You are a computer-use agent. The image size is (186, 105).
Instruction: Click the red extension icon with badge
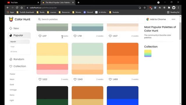(151, 8)
